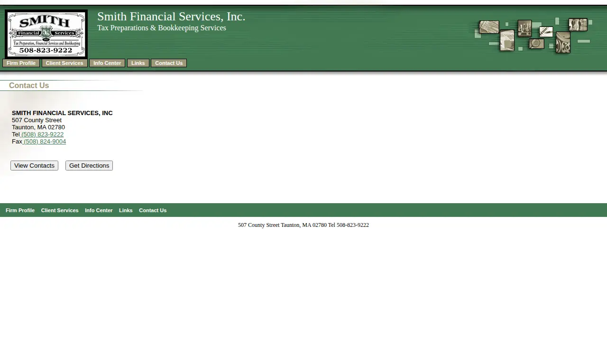
Task: Click the Fax (508) 824-9004 link
Action: [45, 142]
